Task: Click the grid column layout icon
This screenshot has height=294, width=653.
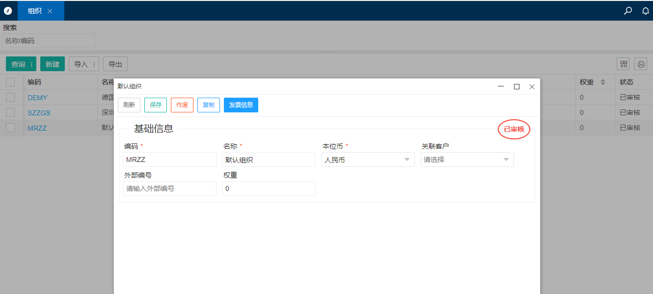Action: tap(624, 64)
